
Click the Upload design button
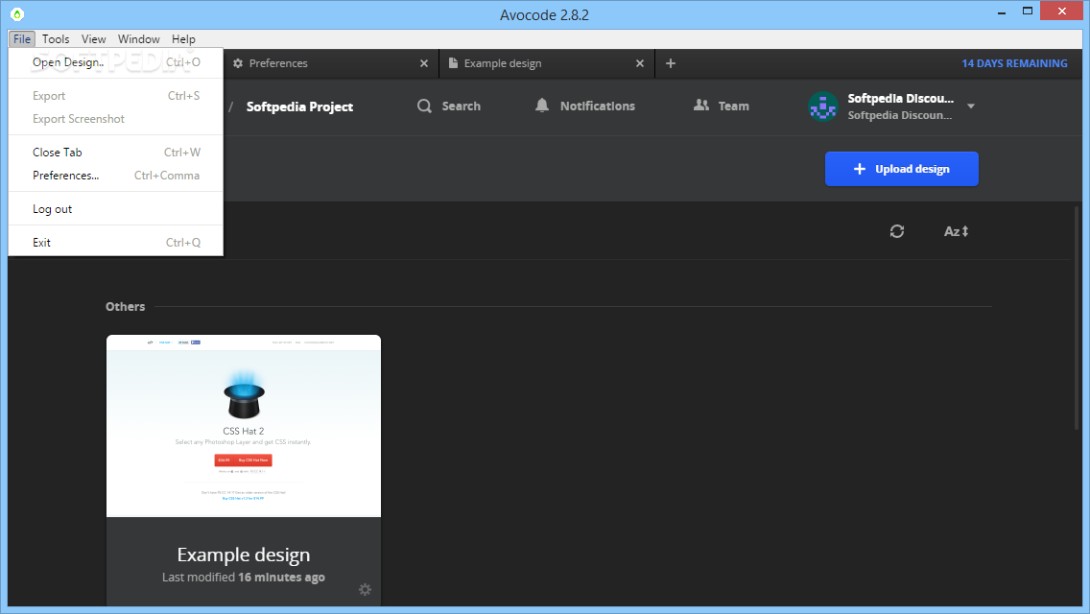pyautogui.click(x=902, y=169)
